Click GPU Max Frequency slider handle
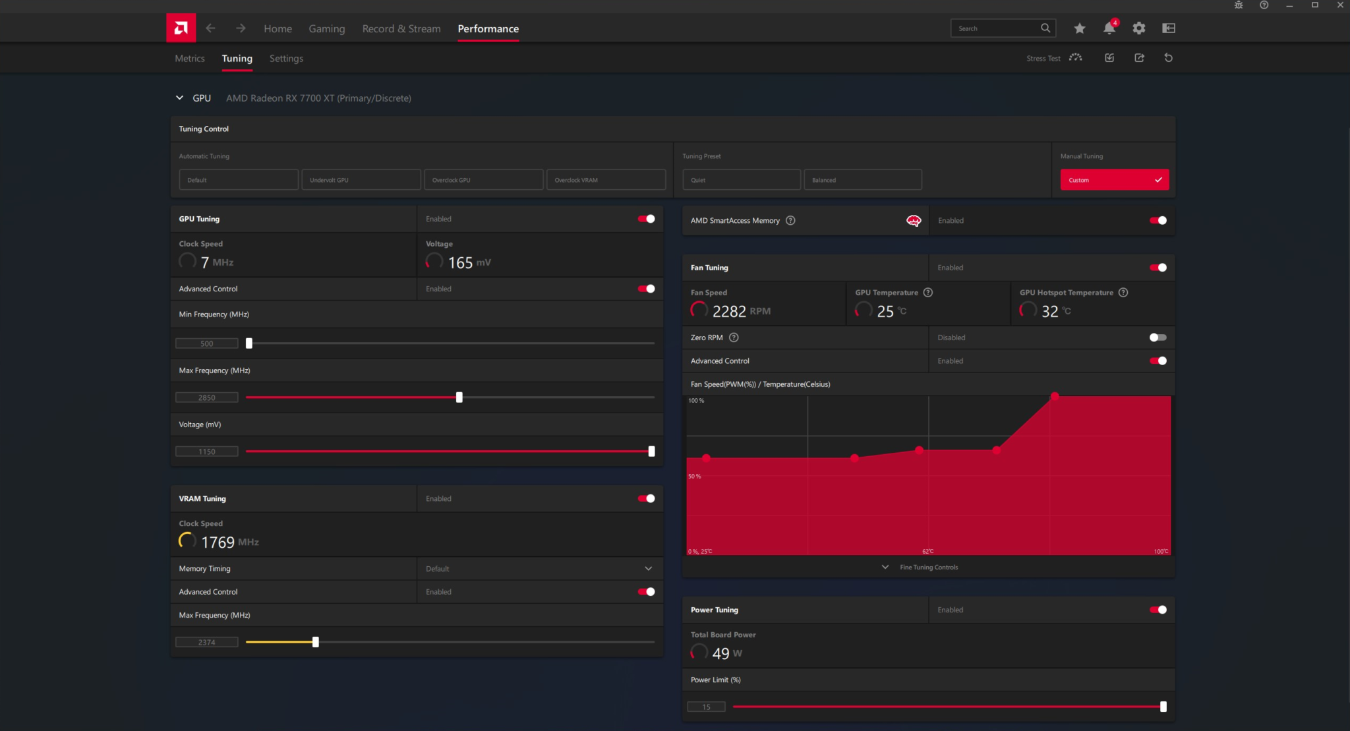This screenshot has height=731, width=1350. 459,397
